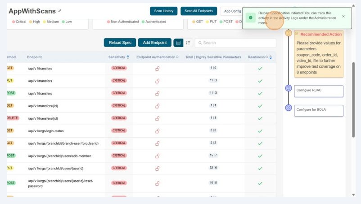Click parameter count 32 | 6
This screenshot has width=361, height=204.
(x=213, y=168)
